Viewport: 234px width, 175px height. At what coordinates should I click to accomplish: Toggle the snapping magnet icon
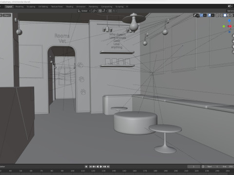(x=100, y=11)
